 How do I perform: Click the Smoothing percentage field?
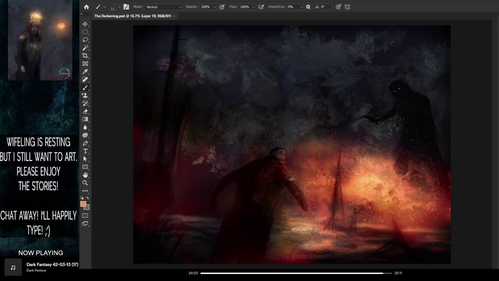tap(292, 7)
